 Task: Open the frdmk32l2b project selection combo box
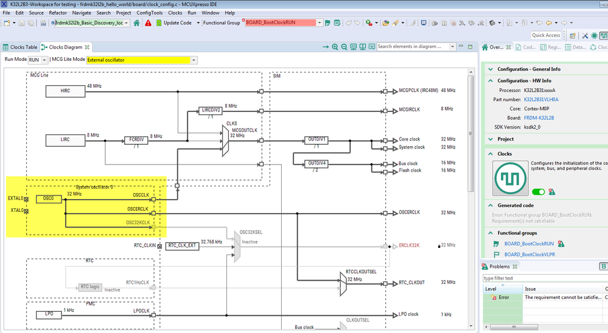[x=92, y=23]
